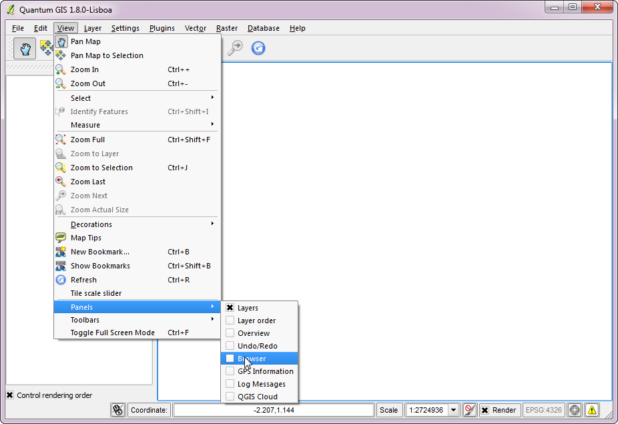The height and width of the screenshot is (424, 618).
Task: Expand the Select submenu
Action: 137,97
